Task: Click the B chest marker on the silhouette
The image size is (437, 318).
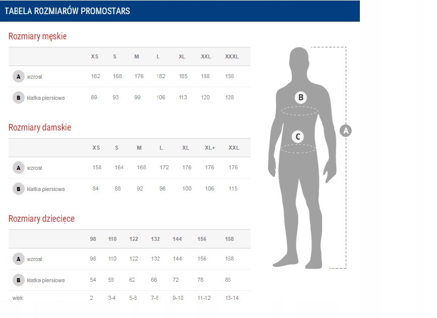Action: point(300,97)
